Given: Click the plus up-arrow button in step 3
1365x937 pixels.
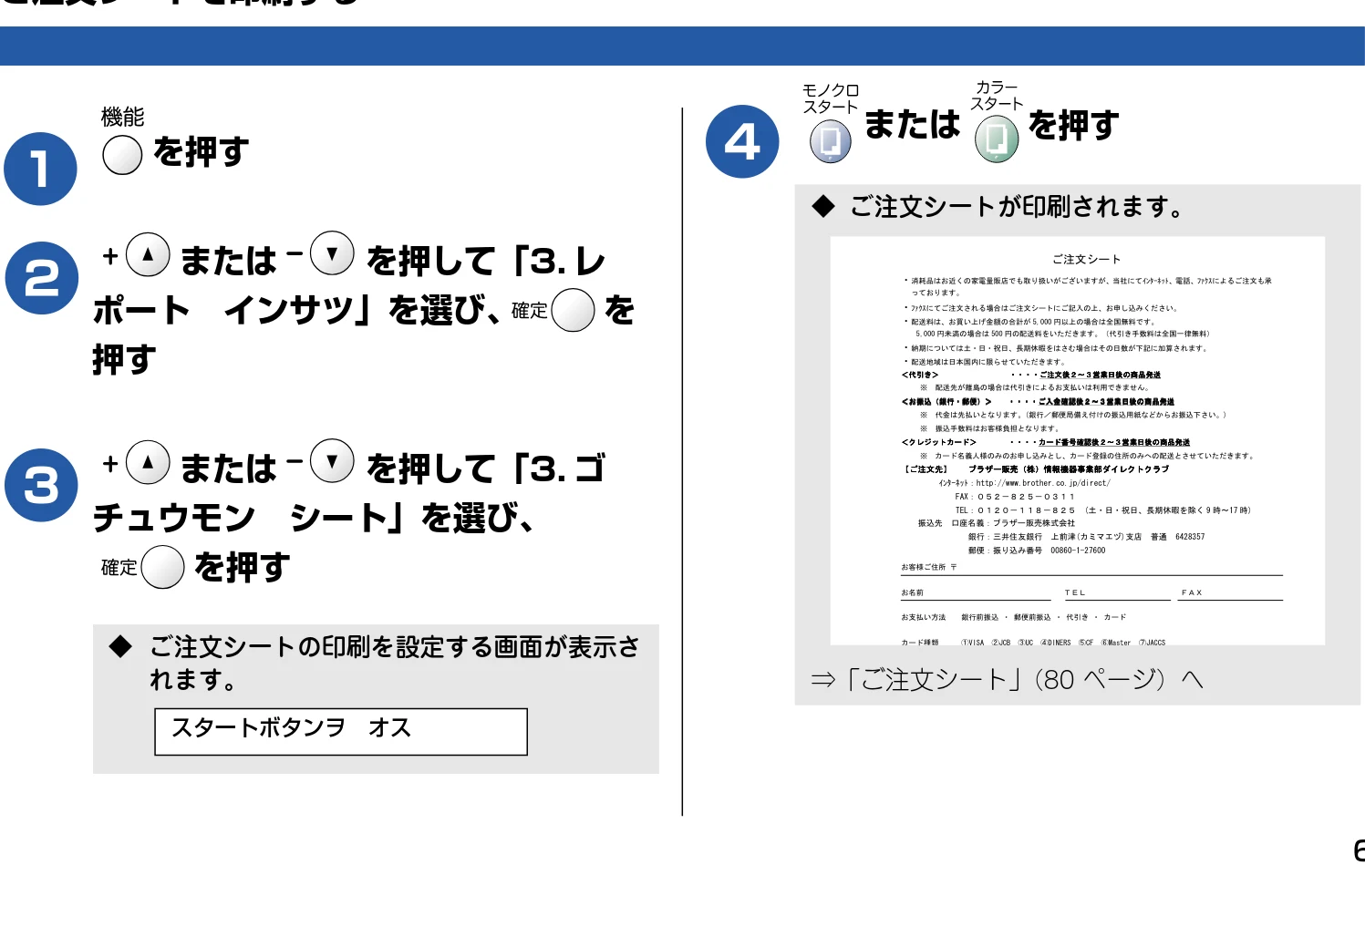Looking at the screenshot, I should tap(148, 462).
